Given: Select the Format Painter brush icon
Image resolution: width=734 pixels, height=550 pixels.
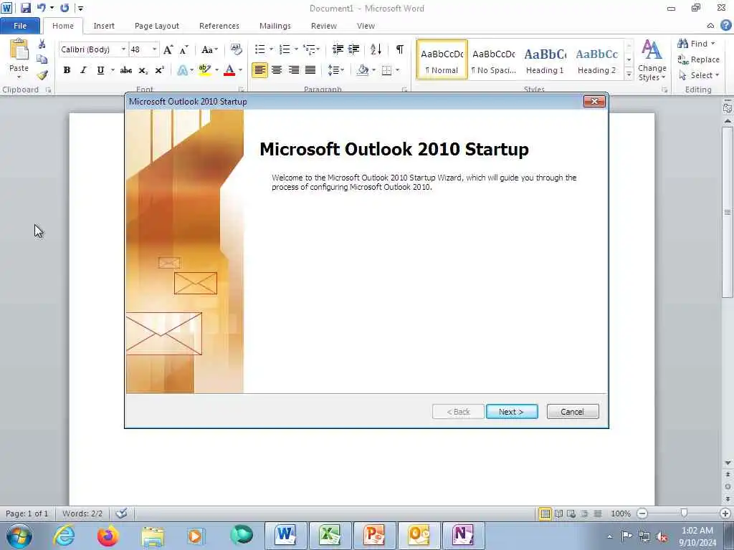Looking at the screenshot, I should [42, 74].
